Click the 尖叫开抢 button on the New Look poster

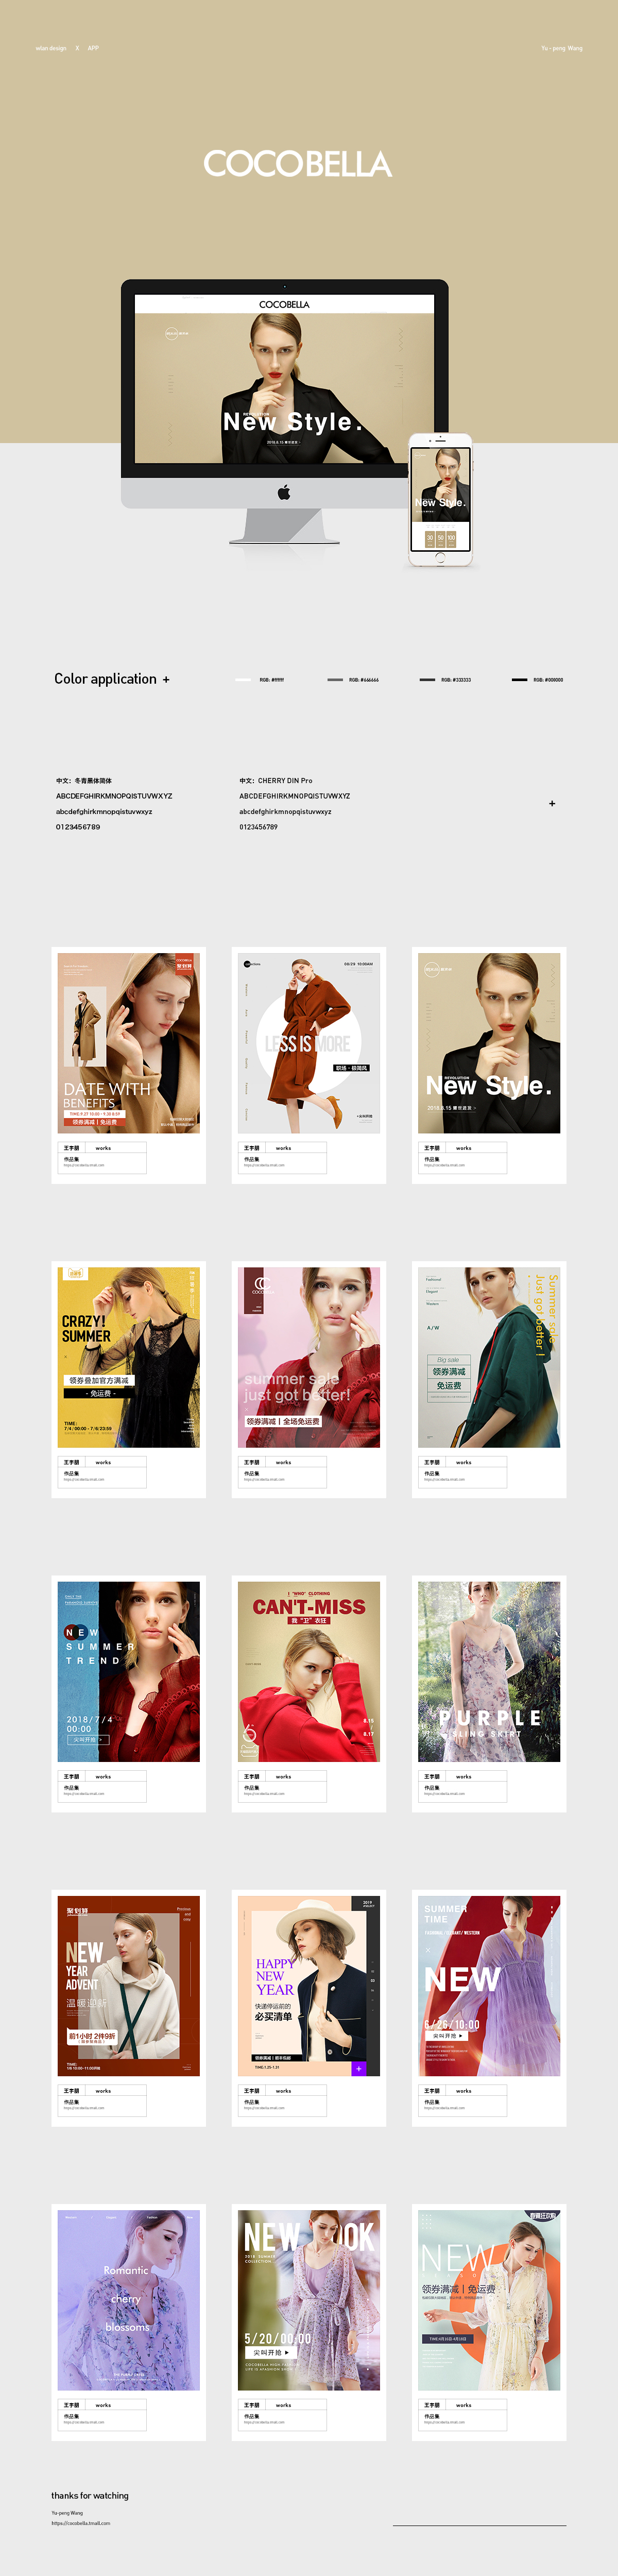pos(270,2353)
